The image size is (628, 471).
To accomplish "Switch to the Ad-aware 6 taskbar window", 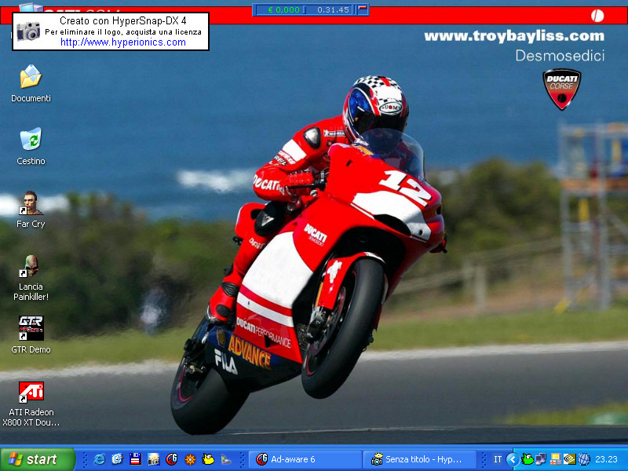I will 305,459.
